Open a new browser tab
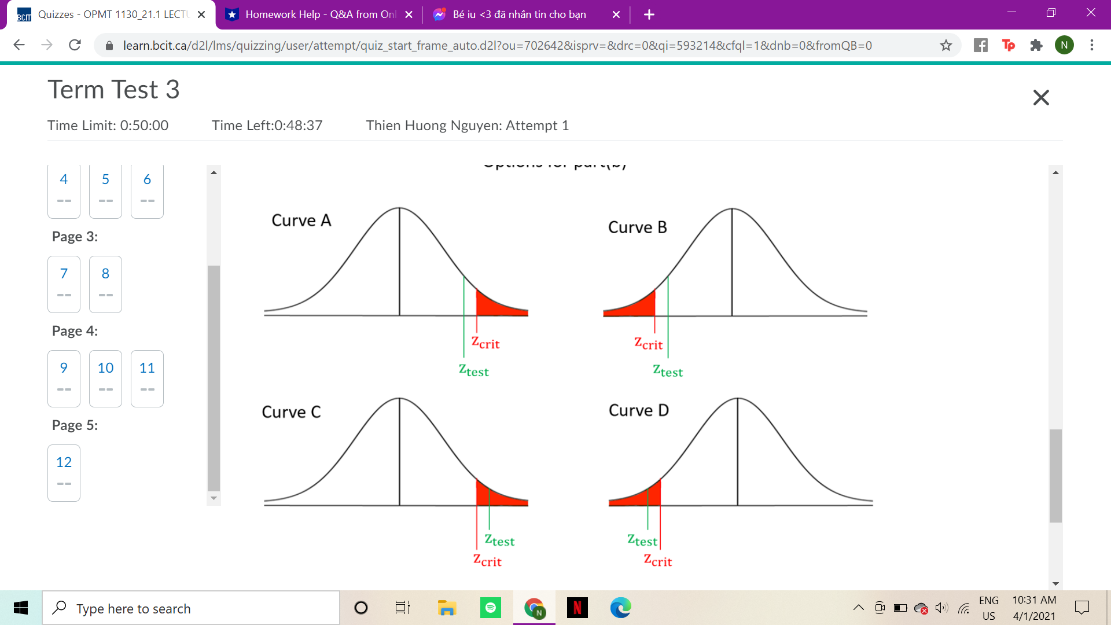 (x=649, y=14)
